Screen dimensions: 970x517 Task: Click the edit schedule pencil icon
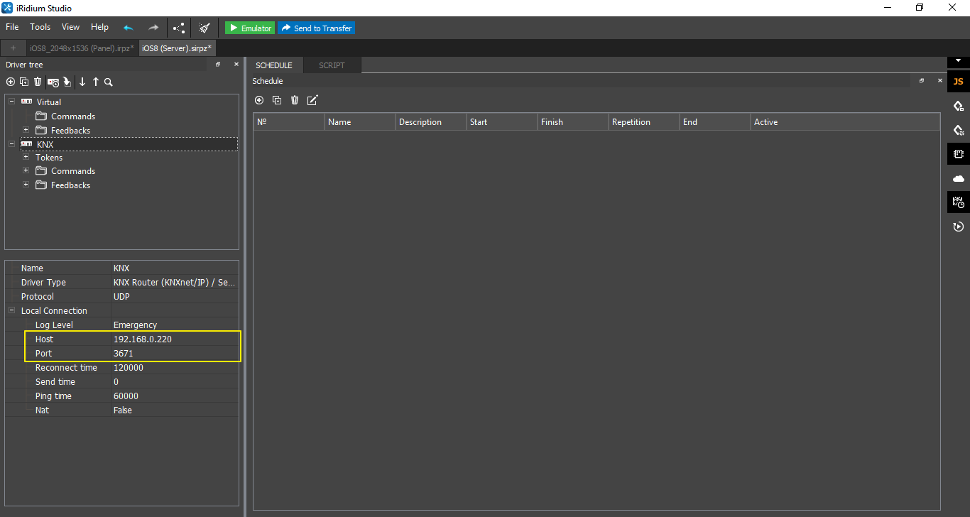pyautogui.click(x=312, y=100)
